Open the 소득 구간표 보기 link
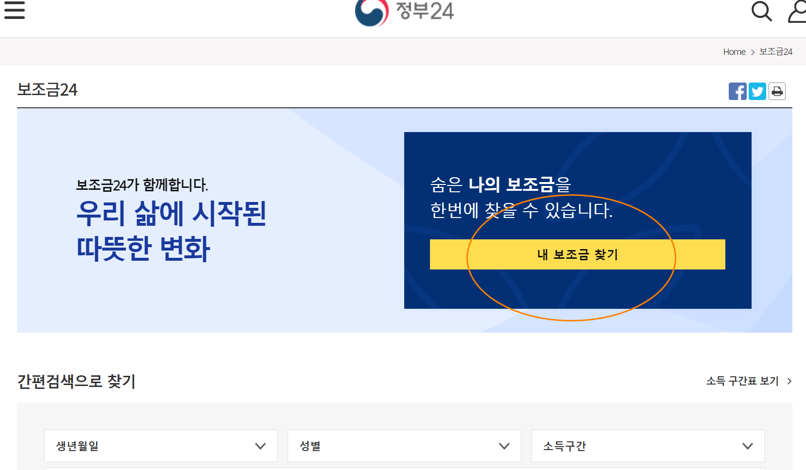Screen dimensions: 806x470 (x=742, y=381)
